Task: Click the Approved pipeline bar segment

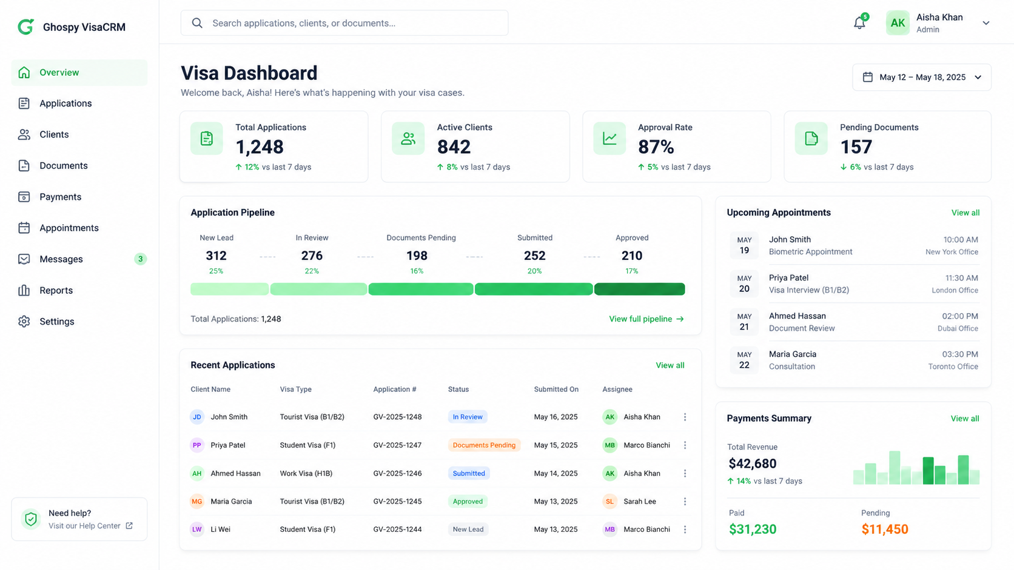Action: point(640,289)
